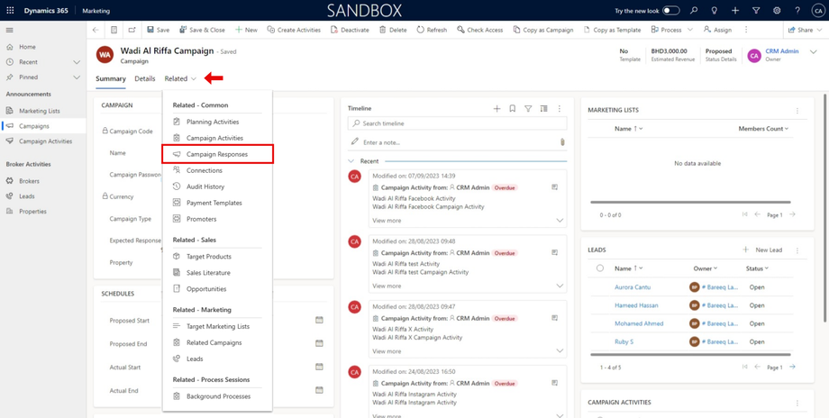Image resolution: width=829 pixels, height=418 pixels.
Task: Go back using the arrow button
Action: pyautogui.click(x=96, y=30)
